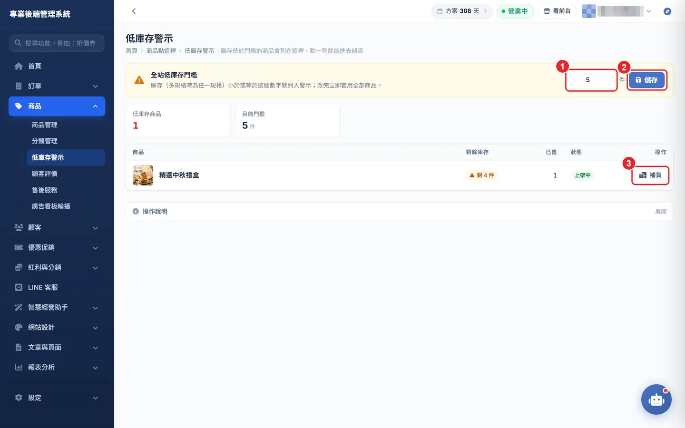Open the compass guide icon
This screenshot has width=685, height=428.
[667, 11]
